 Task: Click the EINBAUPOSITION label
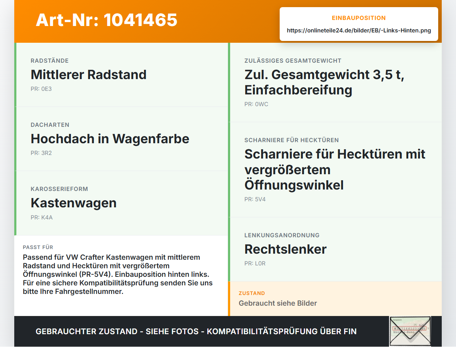(359, 18)
